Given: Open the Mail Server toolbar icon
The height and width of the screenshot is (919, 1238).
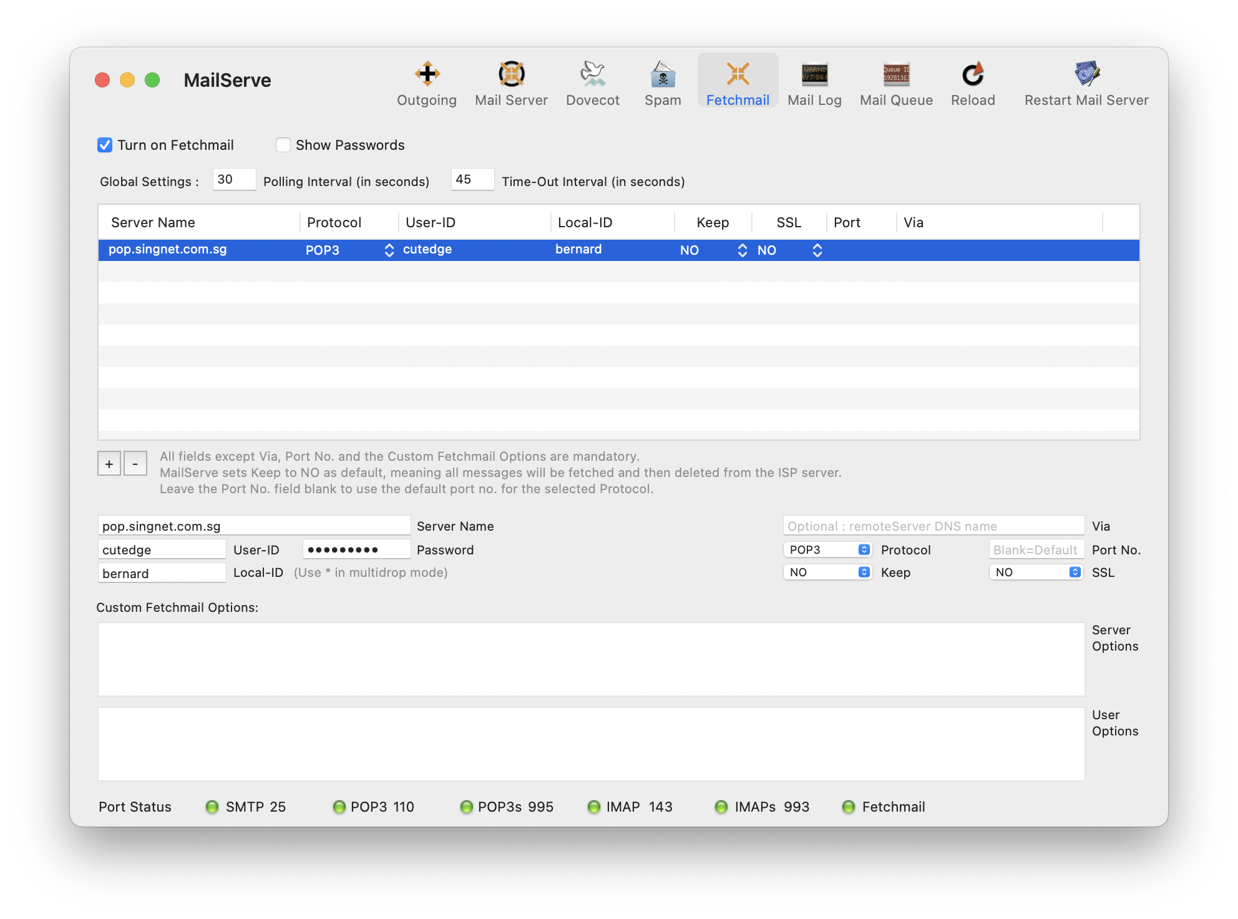Looking at the screenshot, I should 511,83.
